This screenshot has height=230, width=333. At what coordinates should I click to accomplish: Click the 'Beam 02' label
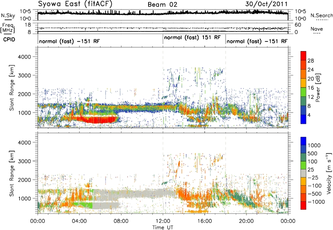(162, 5)
